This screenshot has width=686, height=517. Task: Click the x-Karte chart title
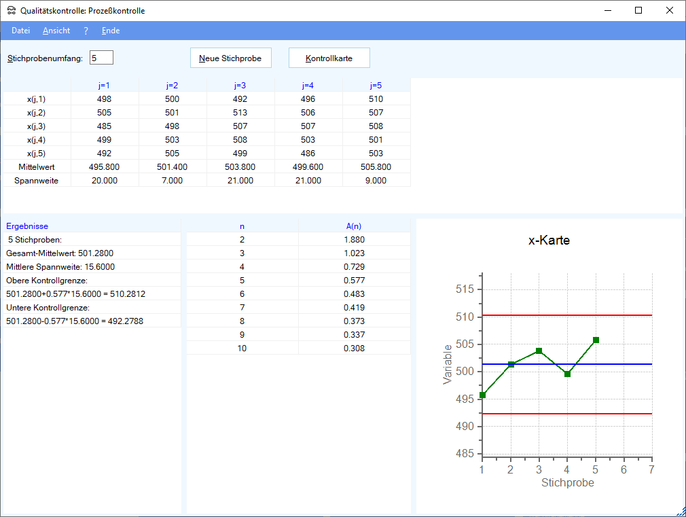(x=549, y=240)
